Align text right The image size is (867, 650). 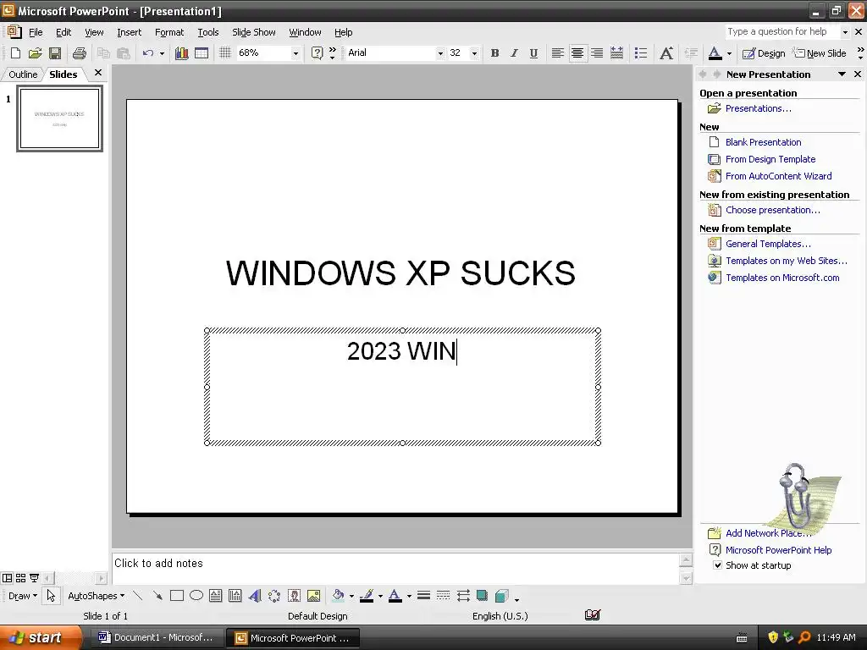click(x=597, y=53)
